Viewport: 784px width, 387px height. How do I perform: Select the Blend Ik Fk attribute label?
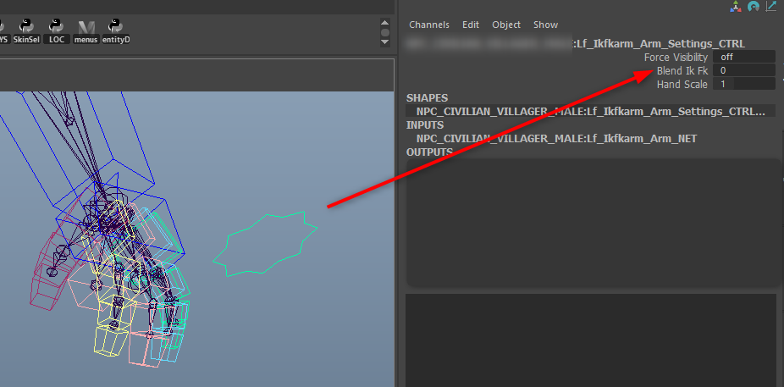click(x=682, y=70)
